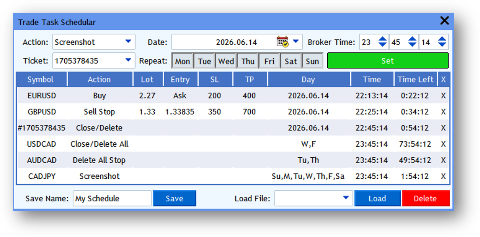Click the Delete All Stop action cell
Viewport: 480px width, 237px height.
pyautogui.click(x=99, y=160)
